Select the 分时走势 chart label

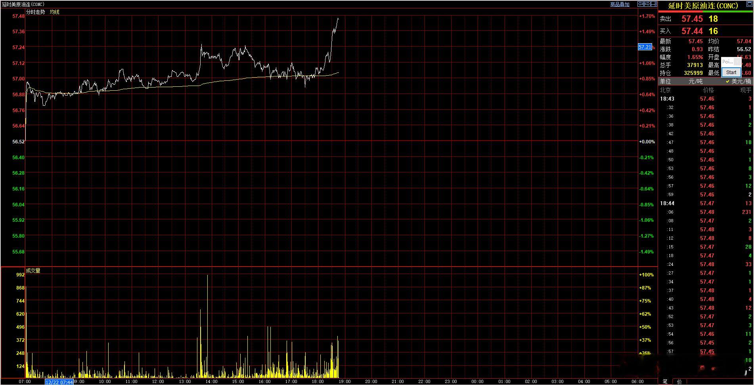coord(36,12)
